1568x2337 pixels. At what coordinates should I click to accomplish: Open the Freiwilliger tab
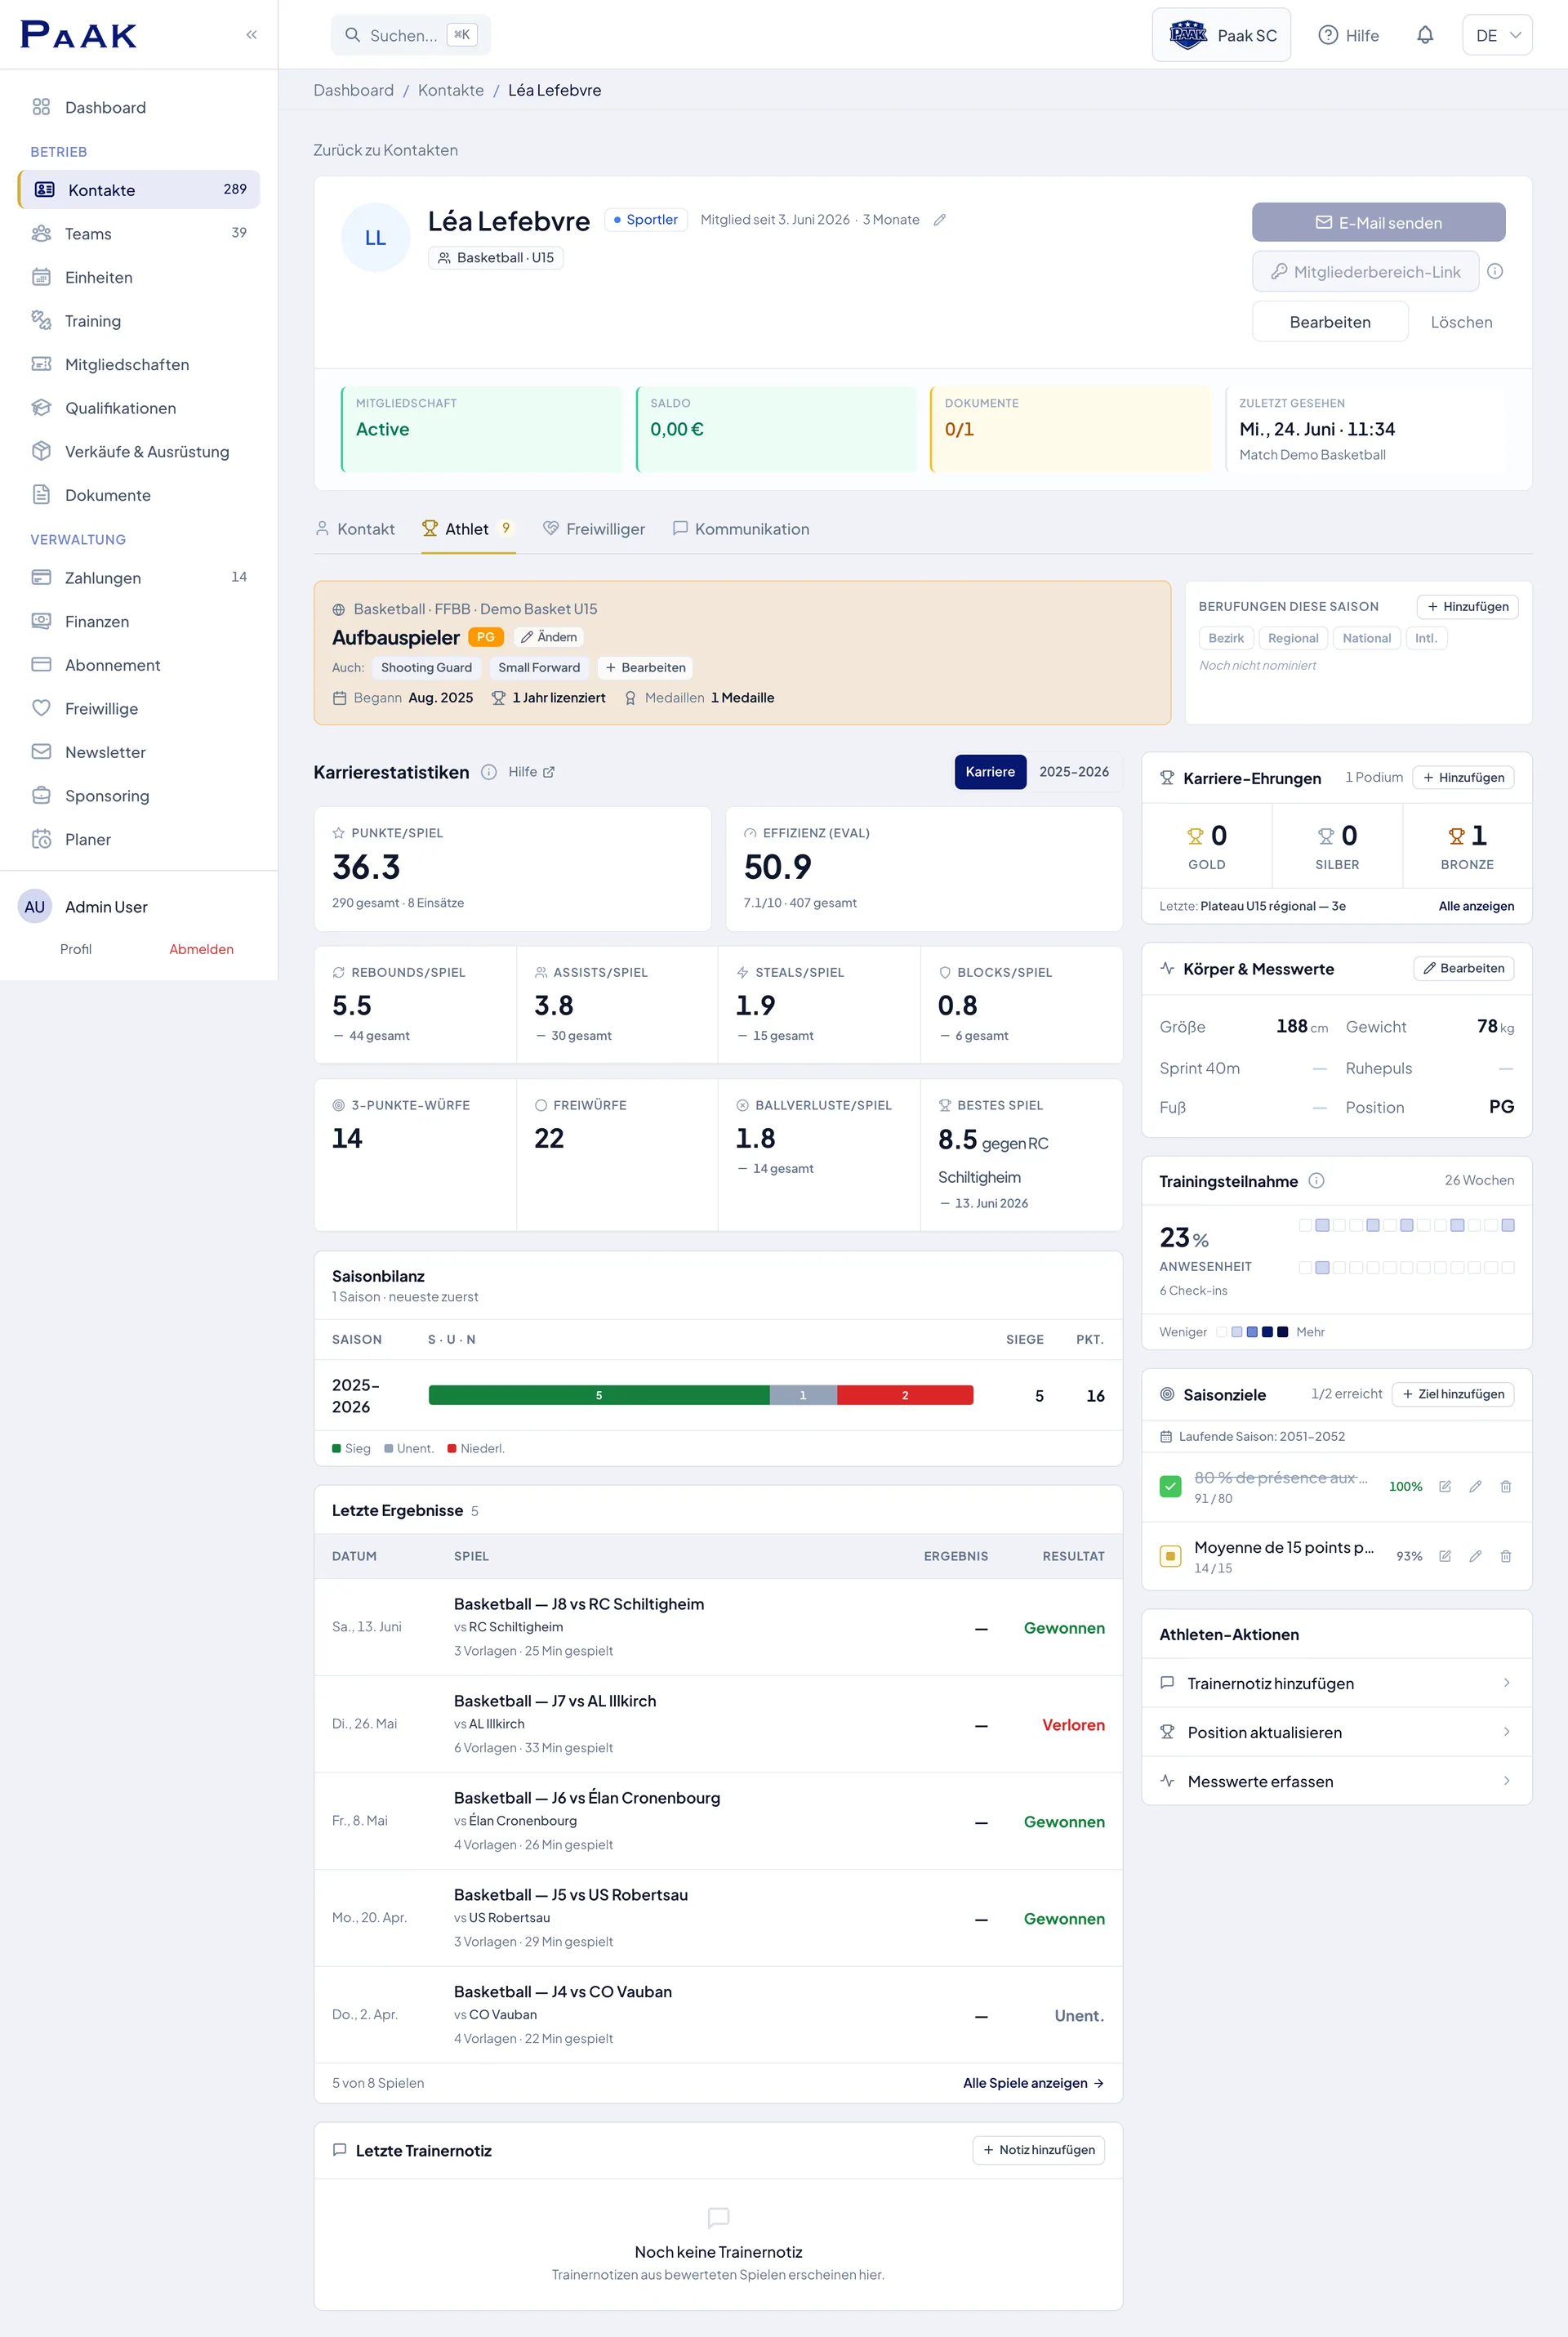coord(593,529)
